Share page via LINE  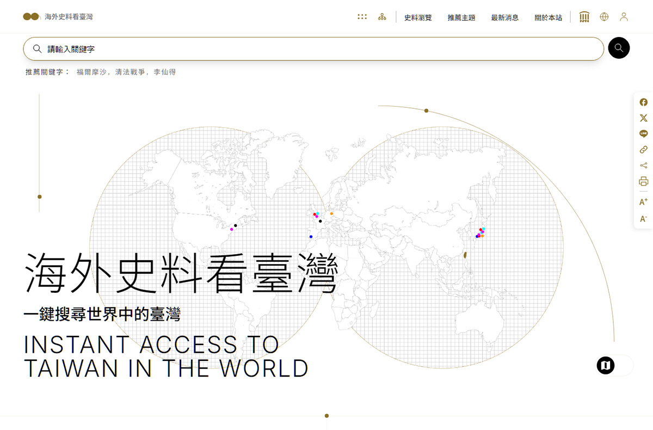643,134
